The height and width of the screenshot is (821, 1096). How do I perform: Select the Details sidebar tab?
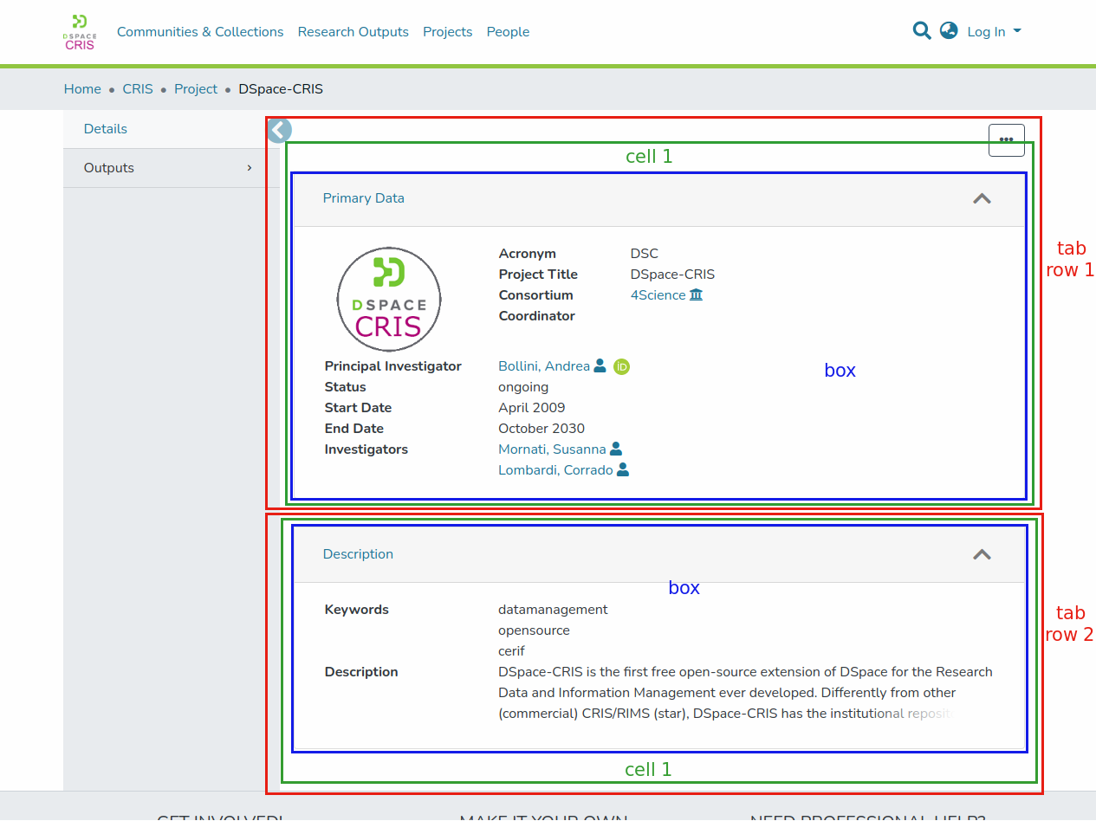[106, 129]
